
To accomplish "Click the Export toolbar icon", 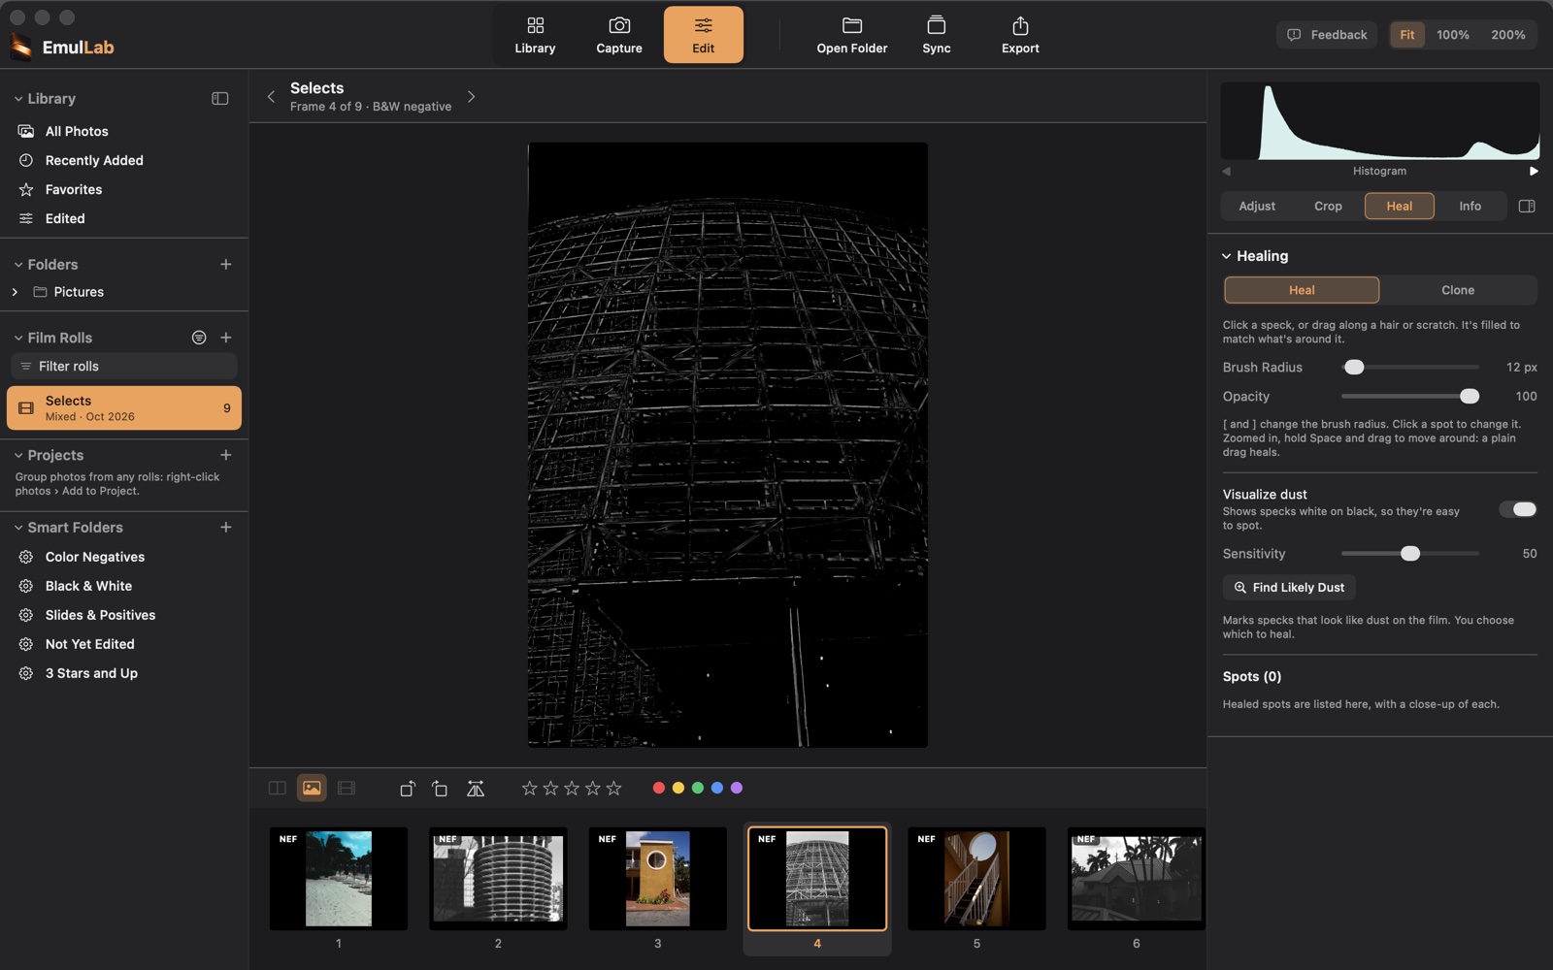I will point(1020,35).
